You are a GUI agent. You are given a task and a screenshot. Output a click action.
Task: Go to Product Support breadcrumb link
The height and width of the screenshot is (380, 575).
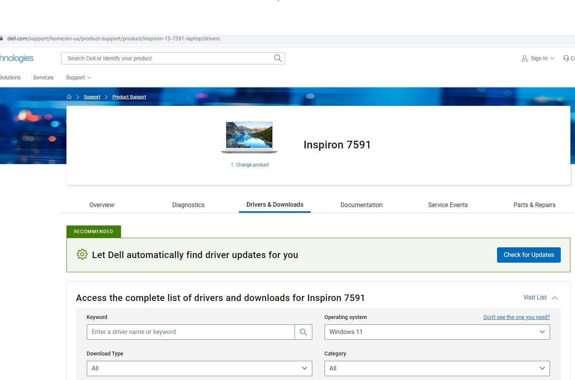129,97
